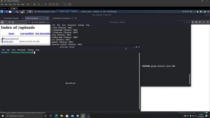
Task: Open VMware File menu
Action: (x=2, y=4)
